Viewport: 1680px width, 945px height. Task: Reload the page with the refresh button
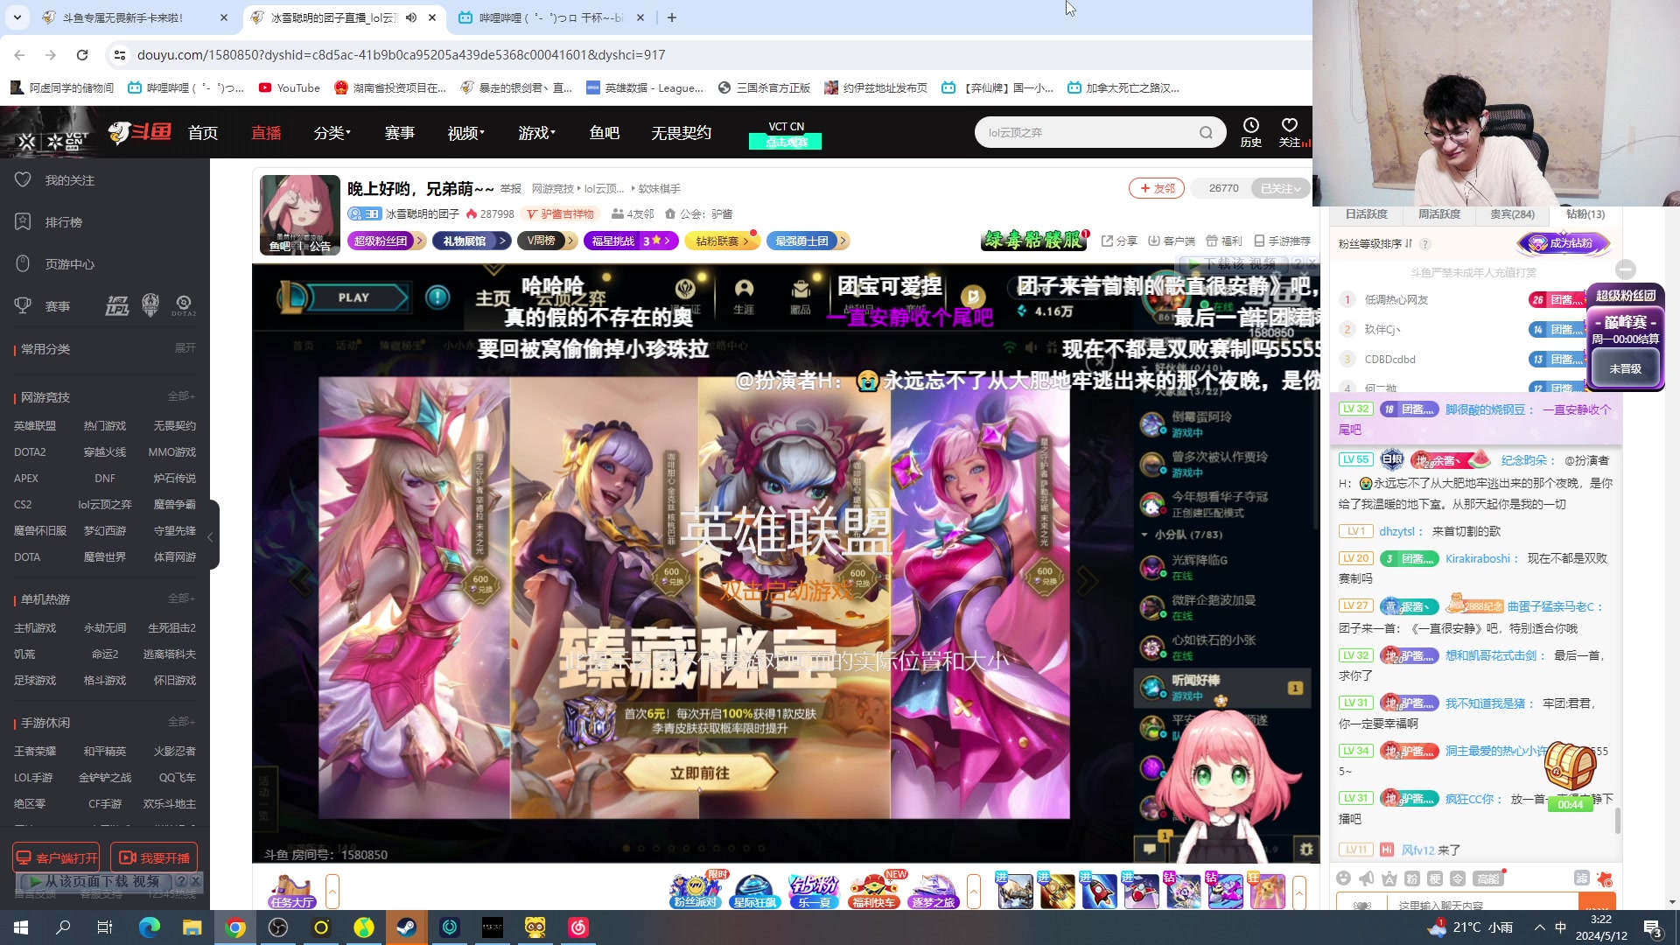[x=82, y=55]
